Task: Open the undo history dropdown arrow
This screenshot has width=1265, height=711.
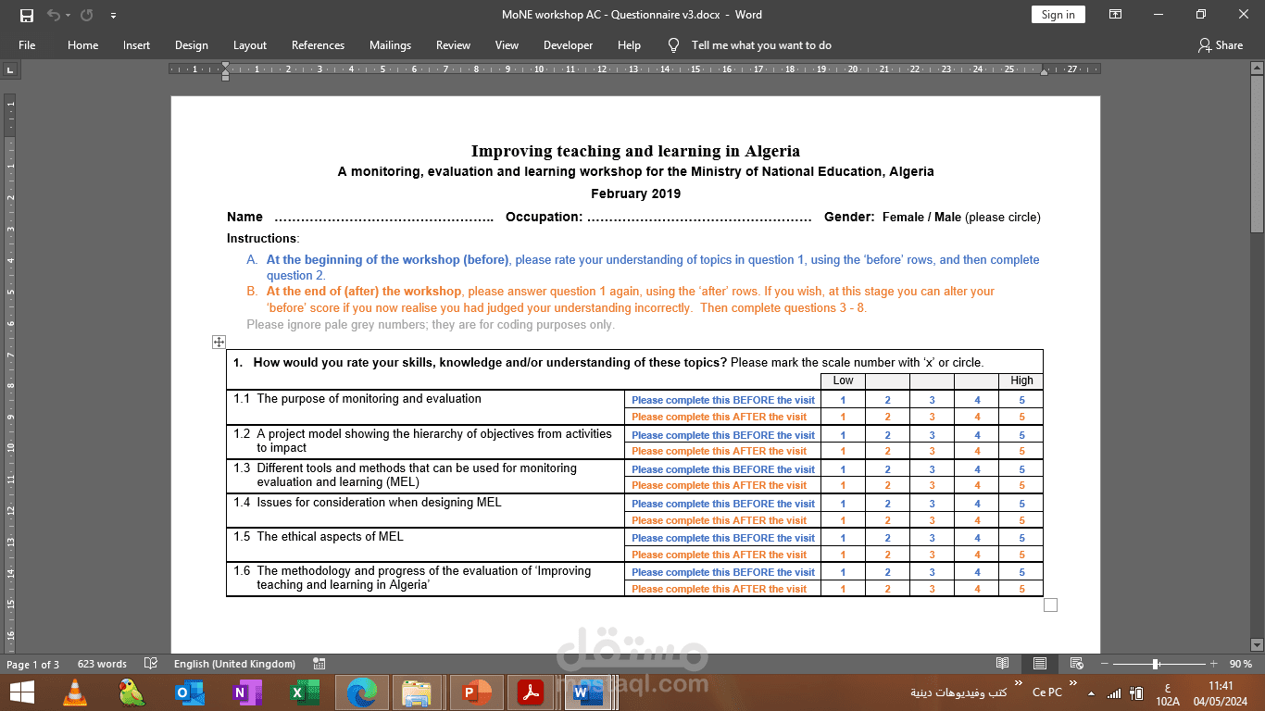Action: click(68, 15)
